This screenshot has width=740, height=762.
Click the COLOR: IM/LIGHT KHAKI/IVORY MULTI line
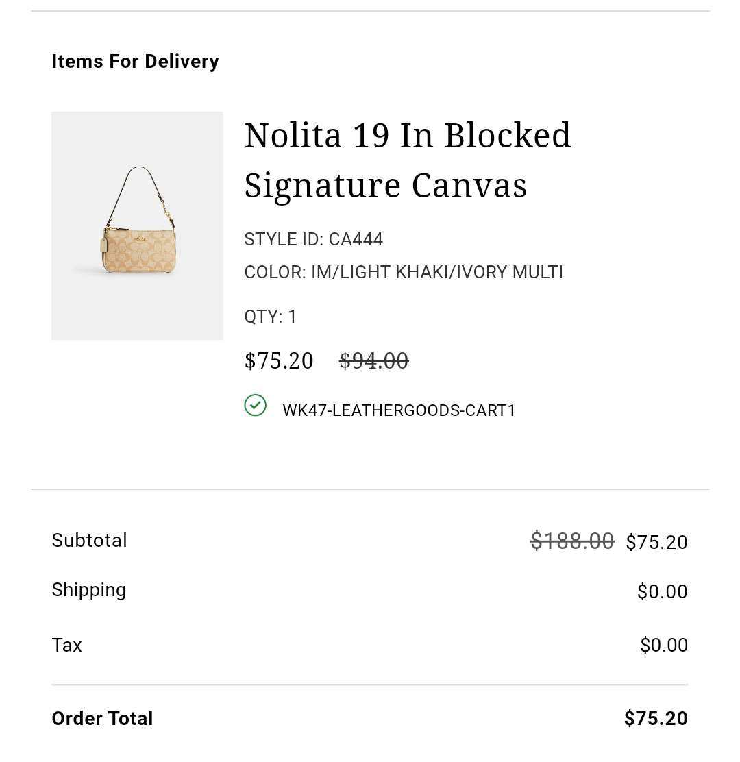pos(403,272)
